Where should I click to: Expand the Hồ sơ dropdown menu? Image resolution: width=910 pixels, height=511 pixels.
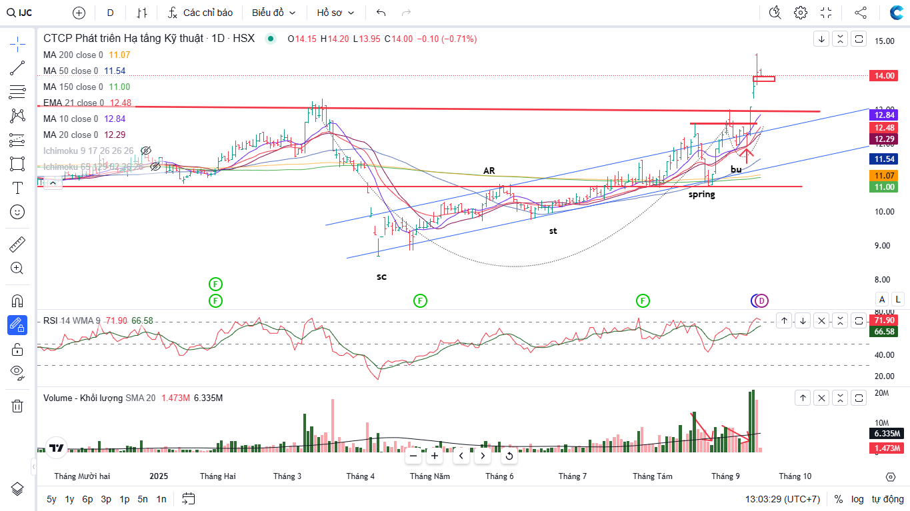click(x=335, y=13)
